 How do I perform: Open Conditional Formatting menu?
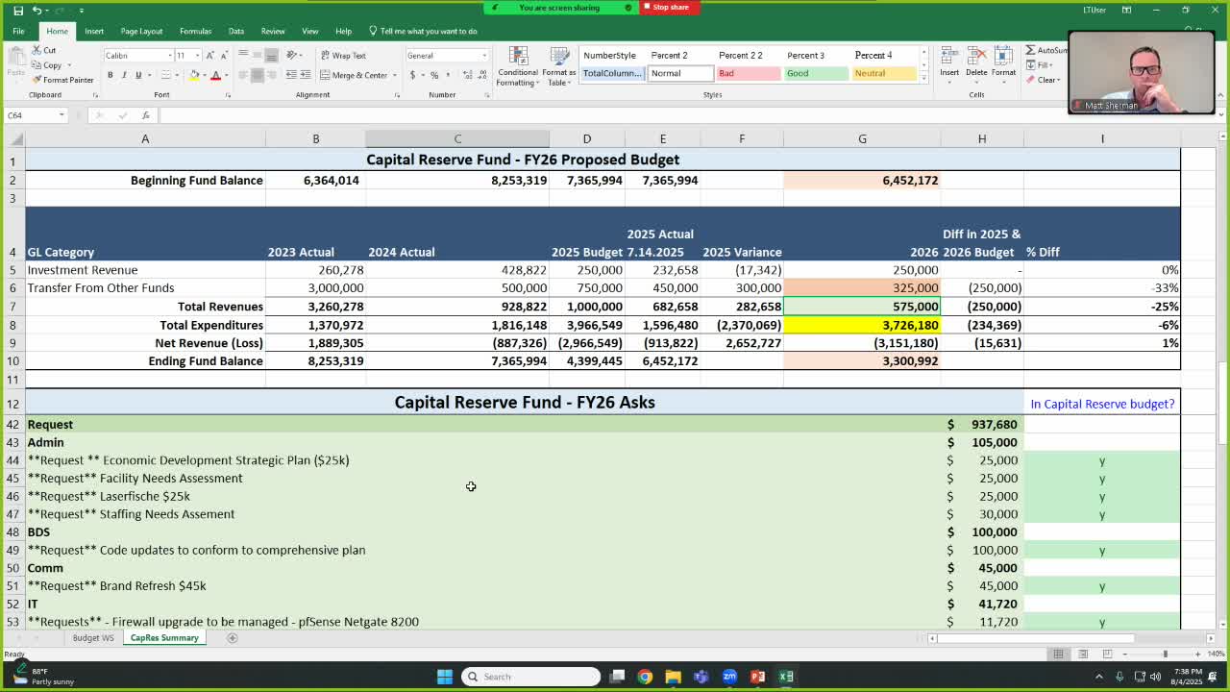(517, 66)
